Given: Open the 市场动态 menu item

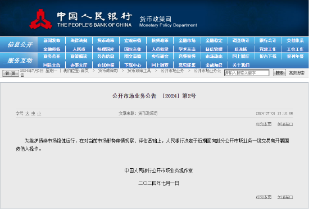Looking at the screenshot, I should click(x=214, y=57).
